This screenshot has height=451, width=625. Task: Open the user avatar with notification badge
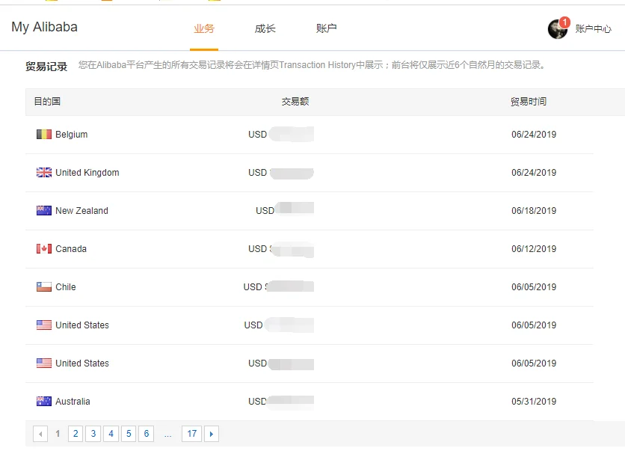tap(558, 28)
